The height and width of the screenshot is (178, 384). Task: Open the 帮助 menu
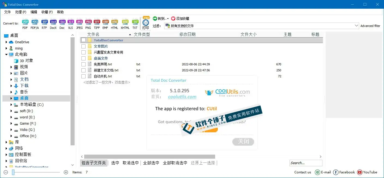(x=60, y=12)
